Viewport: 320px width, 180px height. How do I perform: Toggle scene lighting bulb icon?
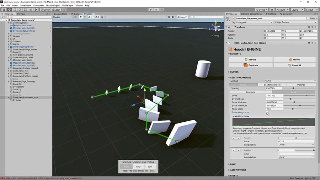tap(81, 17)
